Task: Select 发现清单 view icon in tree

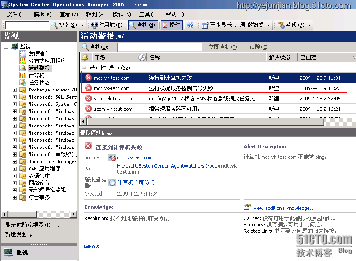Action: pyautogui.click(x=23, y=54)
